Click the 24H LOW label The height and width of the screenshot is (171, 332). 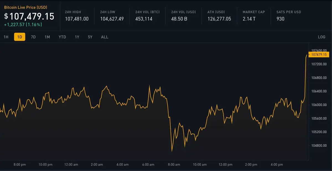tap(108, 12)
